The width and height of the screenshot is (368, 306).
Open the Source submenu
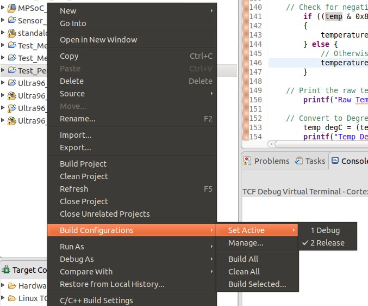pyautogui.click(x=132, y=94)
